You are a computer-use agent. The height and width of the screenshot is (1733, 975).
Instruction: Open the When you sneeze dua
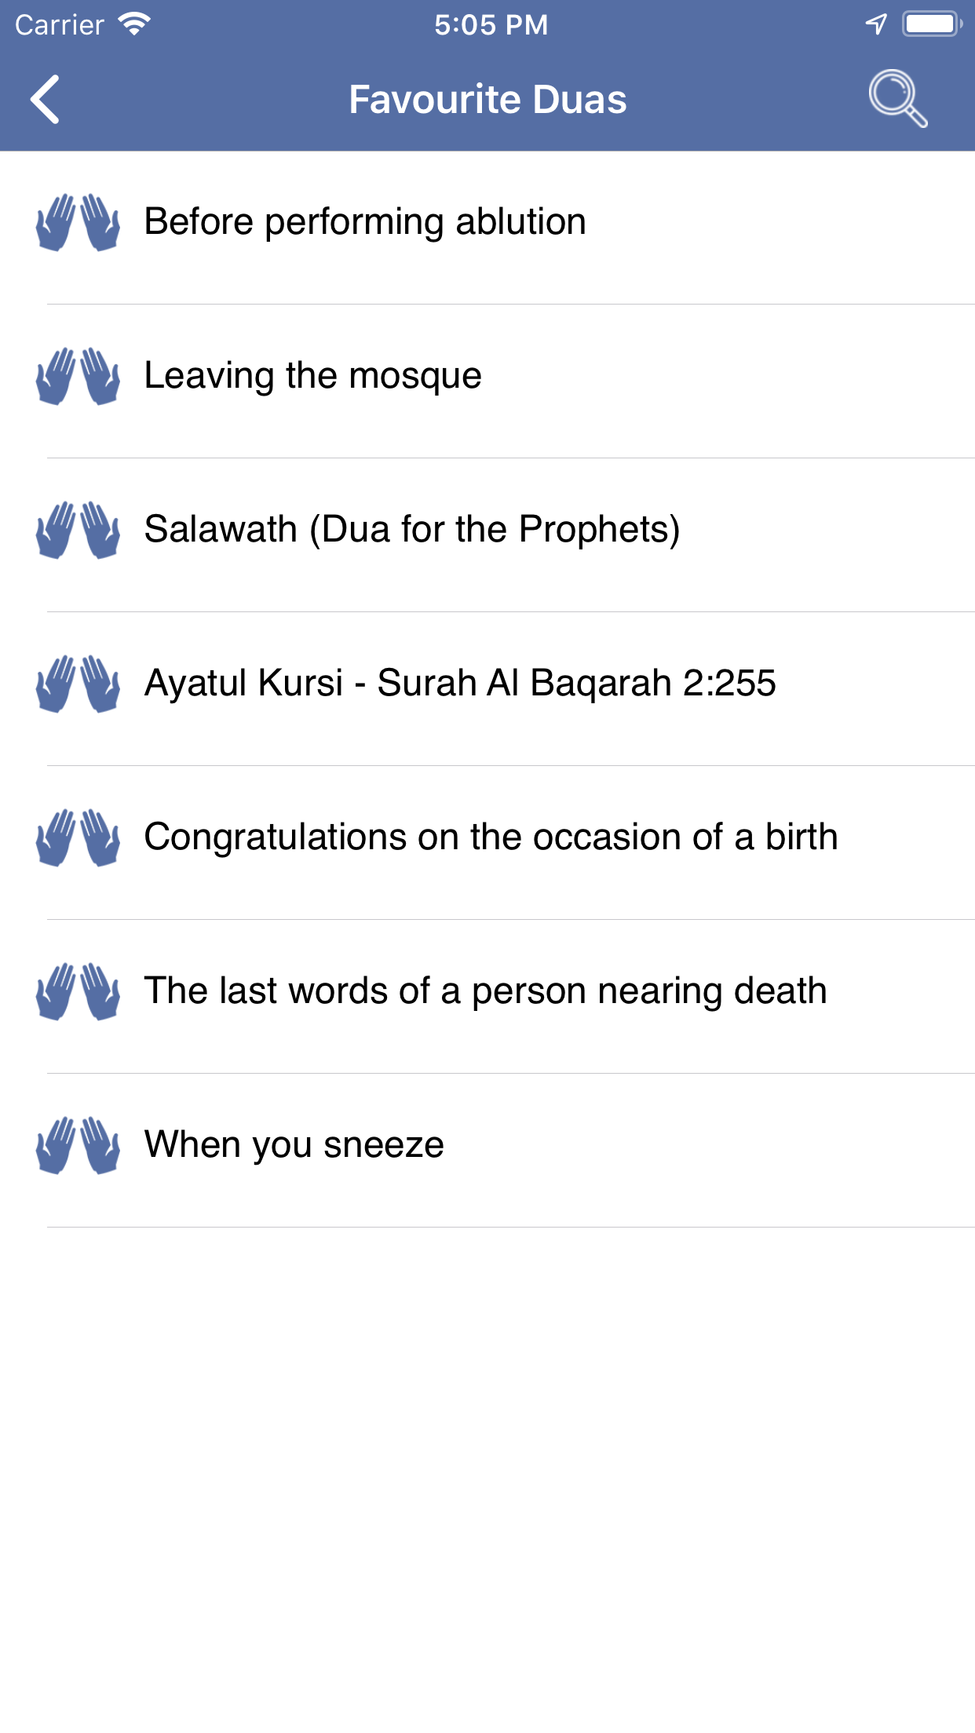294,1145
